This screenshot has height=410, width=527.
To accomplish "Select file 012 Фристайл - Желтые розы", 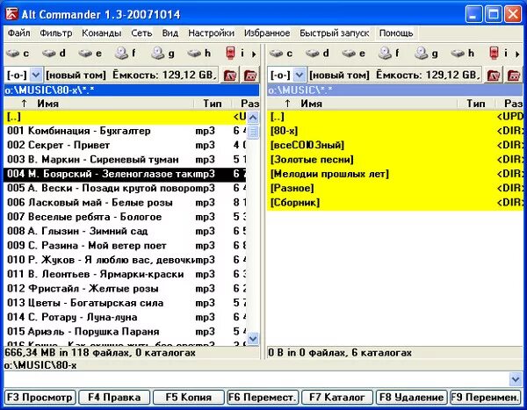I will pos(125,289).
